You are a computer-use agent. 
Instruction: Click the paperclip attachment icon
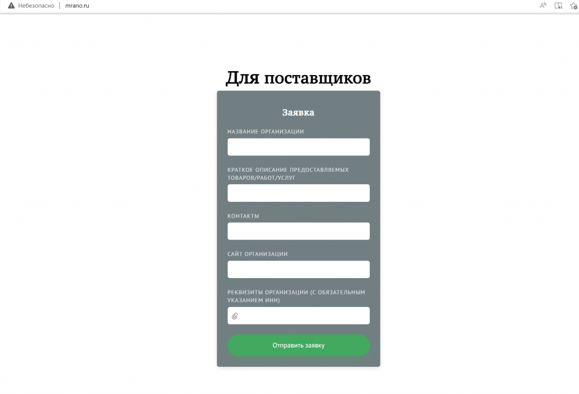(235, 316)
